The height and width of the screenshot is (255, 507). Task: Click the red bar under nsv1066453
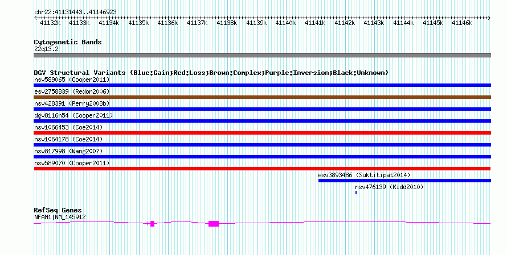point(262,133)
